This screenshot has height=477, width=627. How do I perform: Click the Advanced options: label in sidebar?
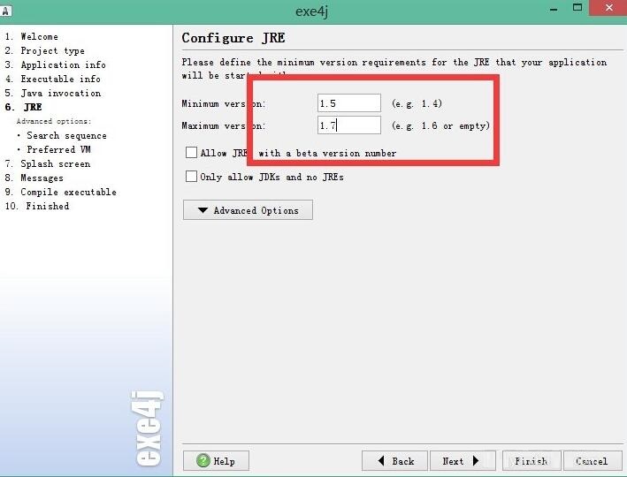[54, 121]
